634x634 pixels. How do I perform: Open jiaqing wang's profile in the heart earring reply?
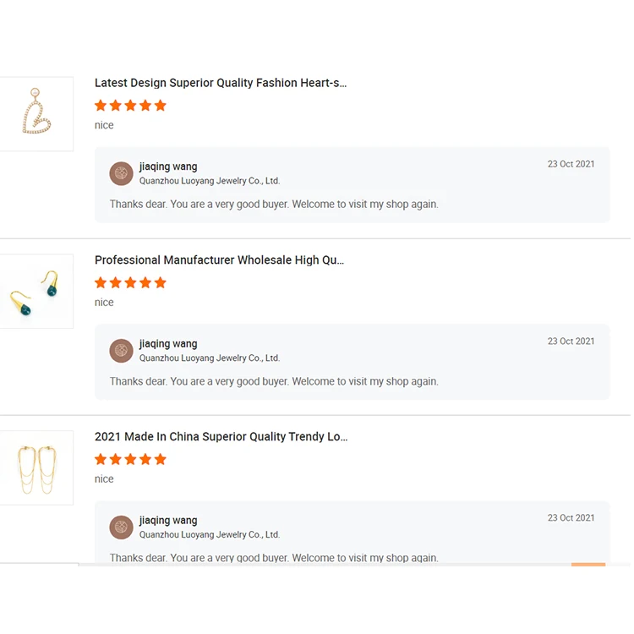click(x=168, y=167)
